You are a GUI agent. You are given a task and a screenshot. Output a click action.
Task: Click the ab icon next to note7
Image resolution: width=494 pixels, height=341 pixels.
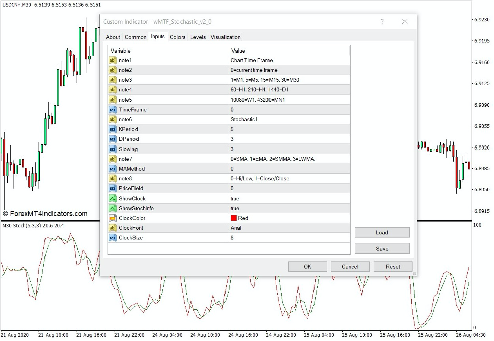coord(112,159)
